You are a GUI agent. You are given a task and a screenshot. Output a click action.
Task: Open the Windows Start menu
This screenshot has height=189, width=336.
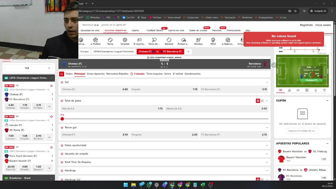(126, 185)
